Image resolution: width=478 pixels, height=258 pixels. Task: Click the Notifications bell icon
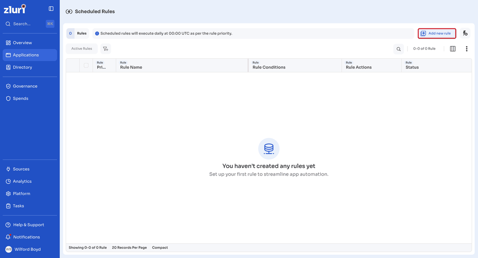tap(8, 237)
